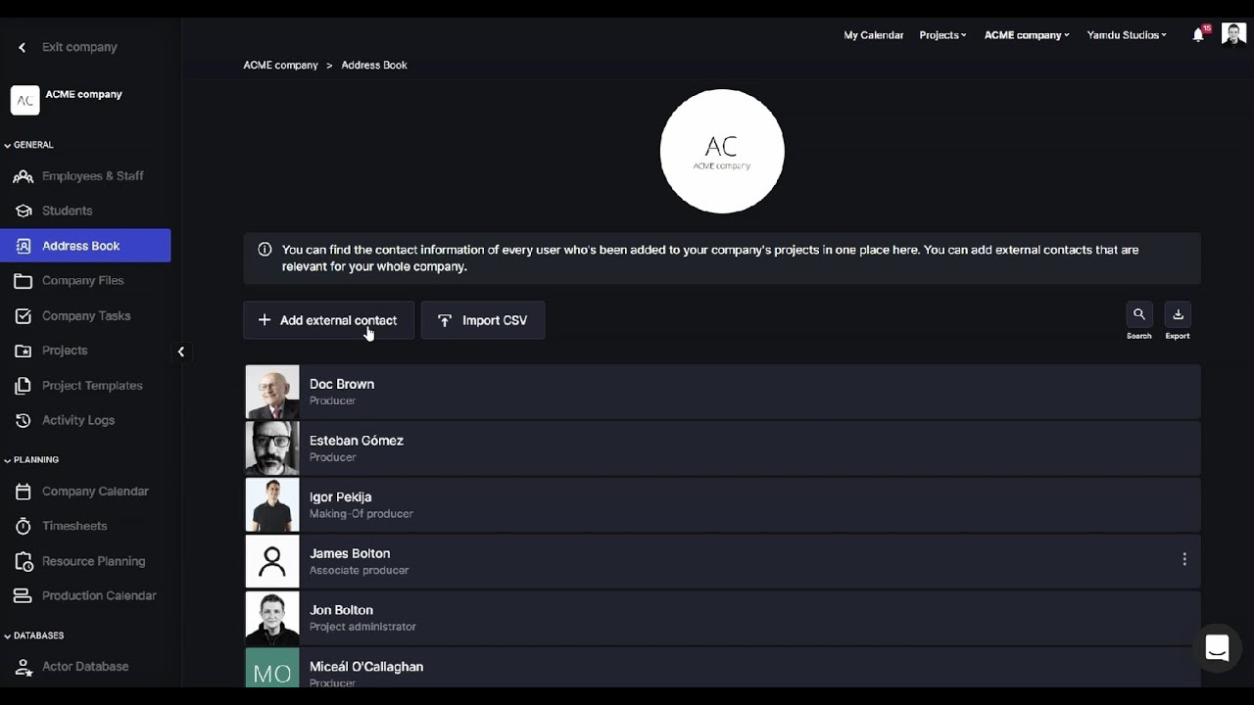Open My Calendar from top bar
This screenshot has height=705, width=1254.
[x=874, y=35]
